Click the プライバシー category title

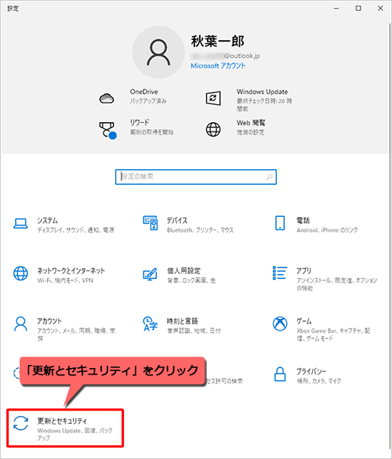click(311, 371)
